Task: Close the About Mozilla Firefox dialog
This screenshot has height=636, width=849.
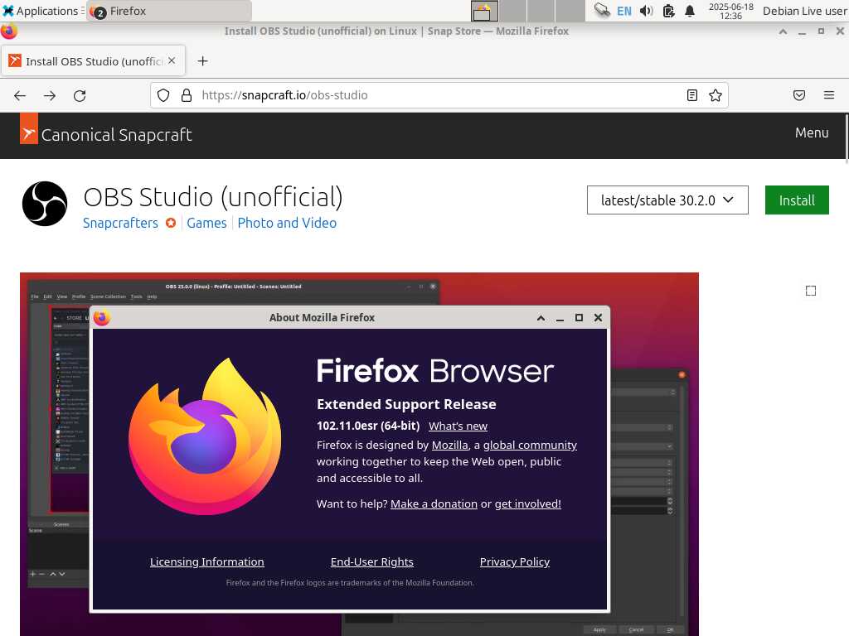Action: click(x=598, y=317)
